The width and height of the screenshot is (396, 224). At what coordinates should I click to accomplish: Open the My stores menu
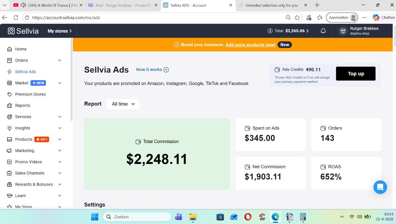point(60,31)
